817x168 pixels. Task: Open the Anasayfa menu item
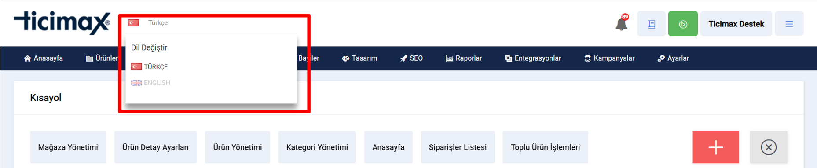click(x=43, y=58)
